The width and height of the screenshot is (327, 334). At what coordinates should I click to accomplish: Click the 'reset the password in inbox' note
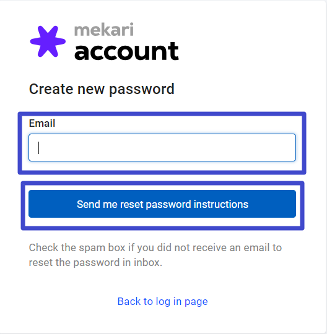pyautogui.click(x=95, y=262)
